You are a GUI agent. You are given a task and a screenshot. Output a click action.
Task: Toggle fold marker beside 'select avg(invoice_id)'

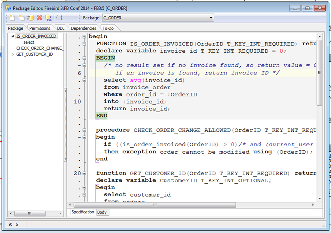click(84, 80)
